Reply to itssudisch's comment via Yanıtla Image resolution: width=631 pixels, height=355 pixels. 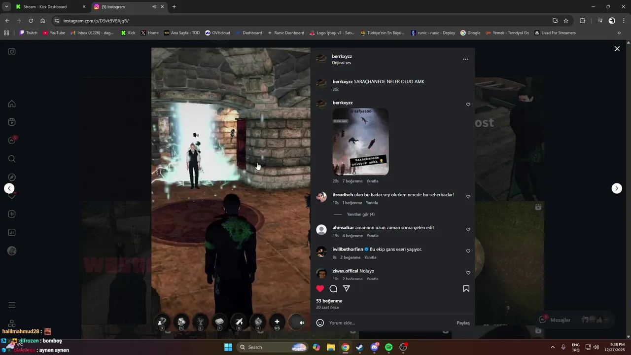372,203
